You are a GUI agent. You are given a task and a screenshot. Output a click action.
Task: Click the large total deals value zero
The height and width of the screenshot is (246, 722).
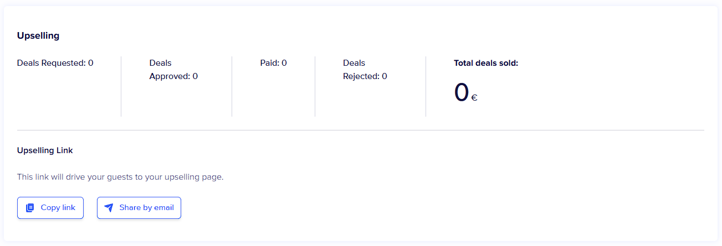click(461, 92)
